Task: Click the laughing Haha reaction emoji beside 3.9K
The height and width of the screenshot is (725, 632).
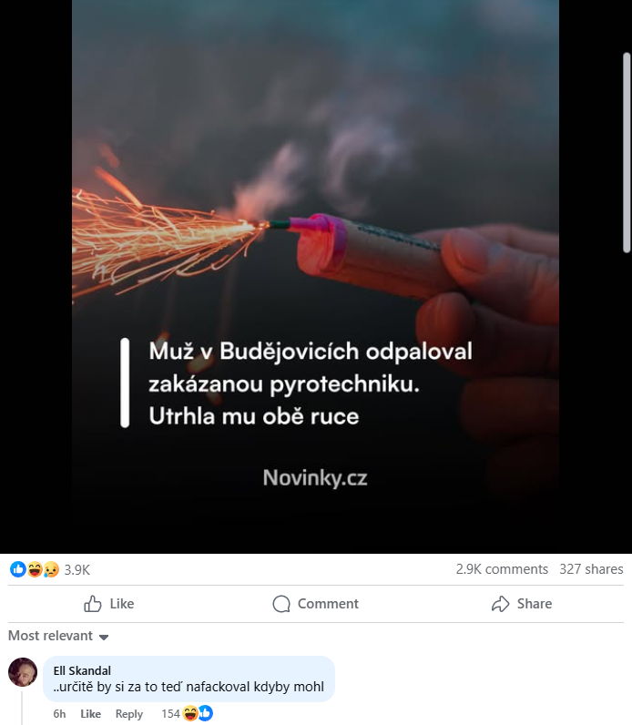Action: pyautogui.click(x=35, y=569)
